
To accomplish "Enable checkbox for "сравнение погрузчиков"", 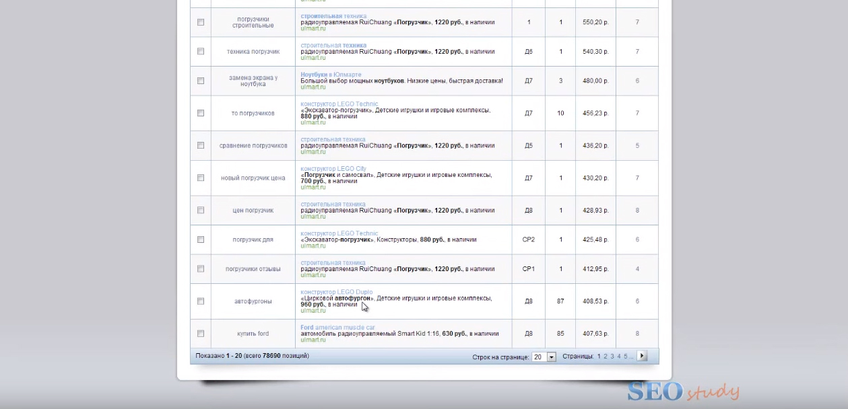I will (x=201, y=145).
